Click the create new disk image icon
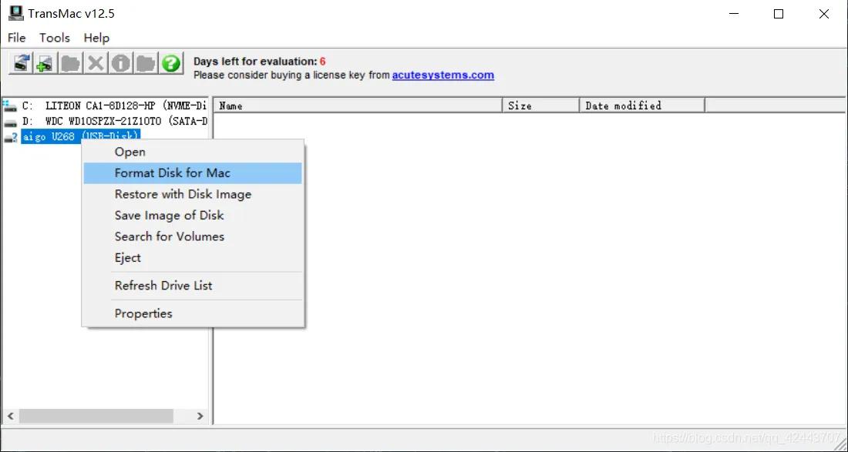Screen dimensions: 848x452 [45, 63]
